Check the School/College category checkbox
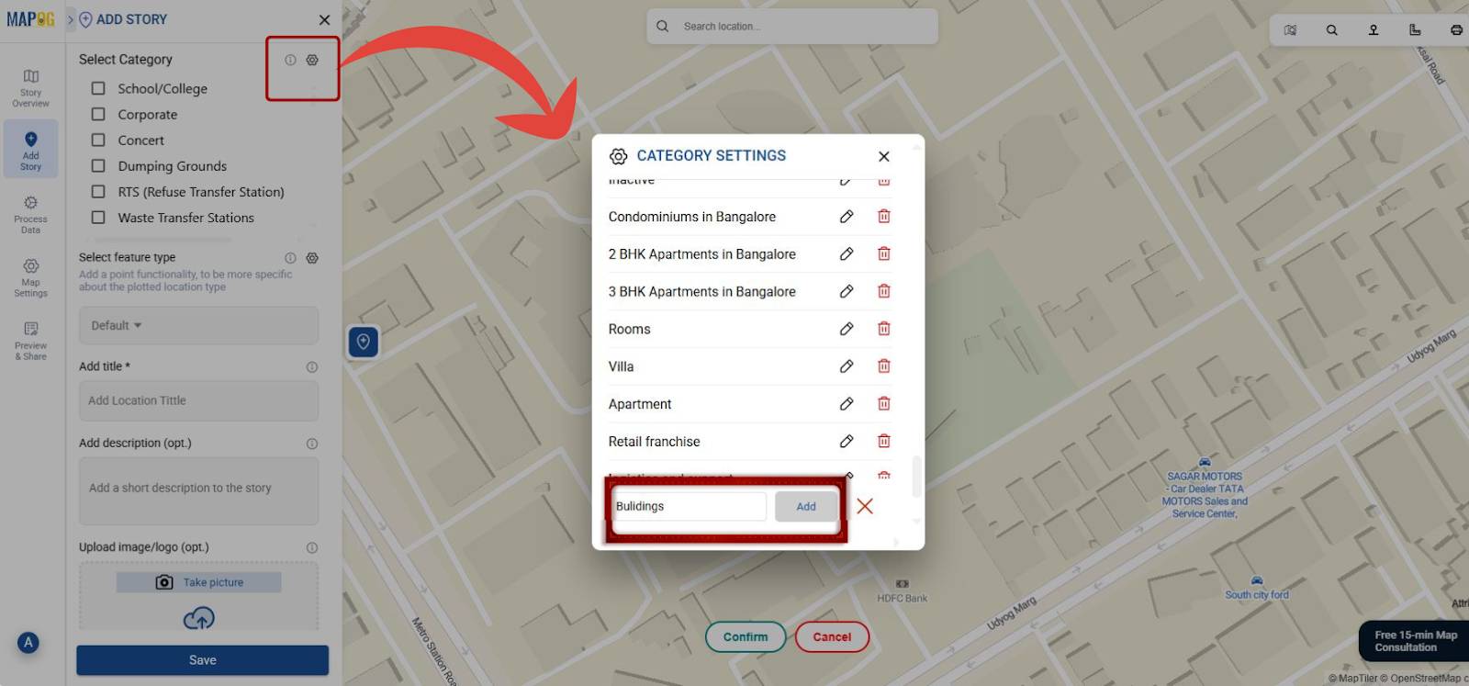The width and height of the screenshot is (1469, 686). click(x=98, y=89)
